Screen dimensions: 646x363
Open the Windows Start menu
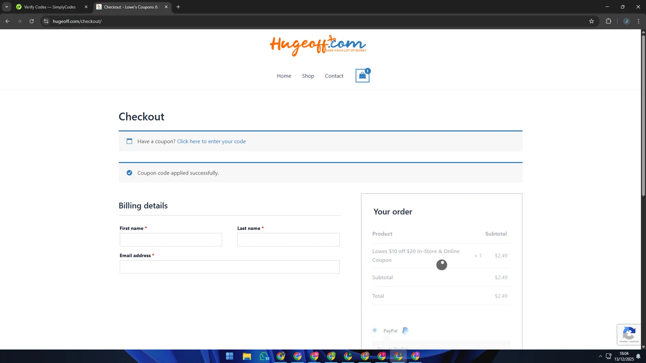230,356
